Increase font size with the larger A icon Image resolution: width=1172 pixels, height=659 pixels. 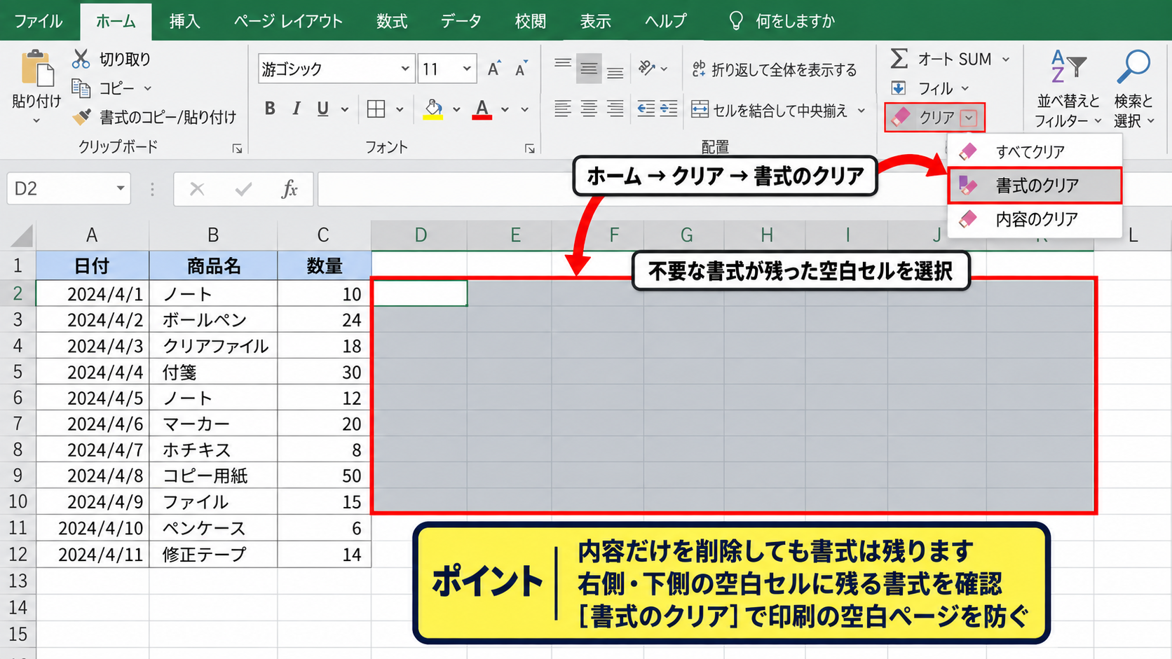[494, 69]
